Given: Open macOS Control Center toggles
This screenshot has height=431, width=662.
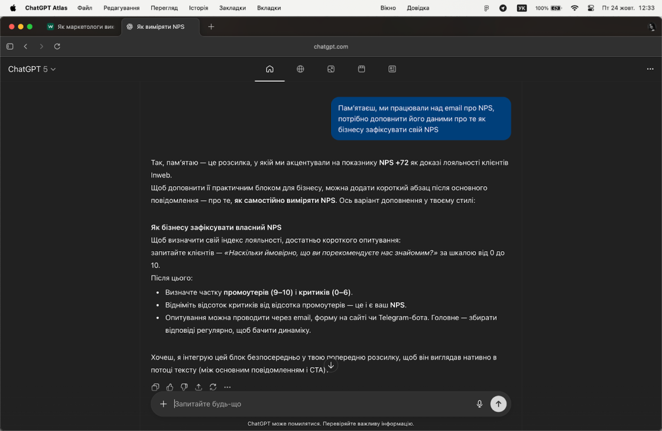Looking at the screenshot, I should [x=590, y=8].
